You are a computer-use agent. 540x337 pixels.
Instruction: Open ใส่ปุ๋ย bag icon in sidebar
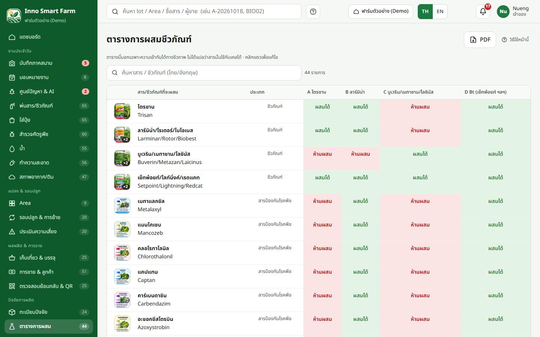coord(12,120)
